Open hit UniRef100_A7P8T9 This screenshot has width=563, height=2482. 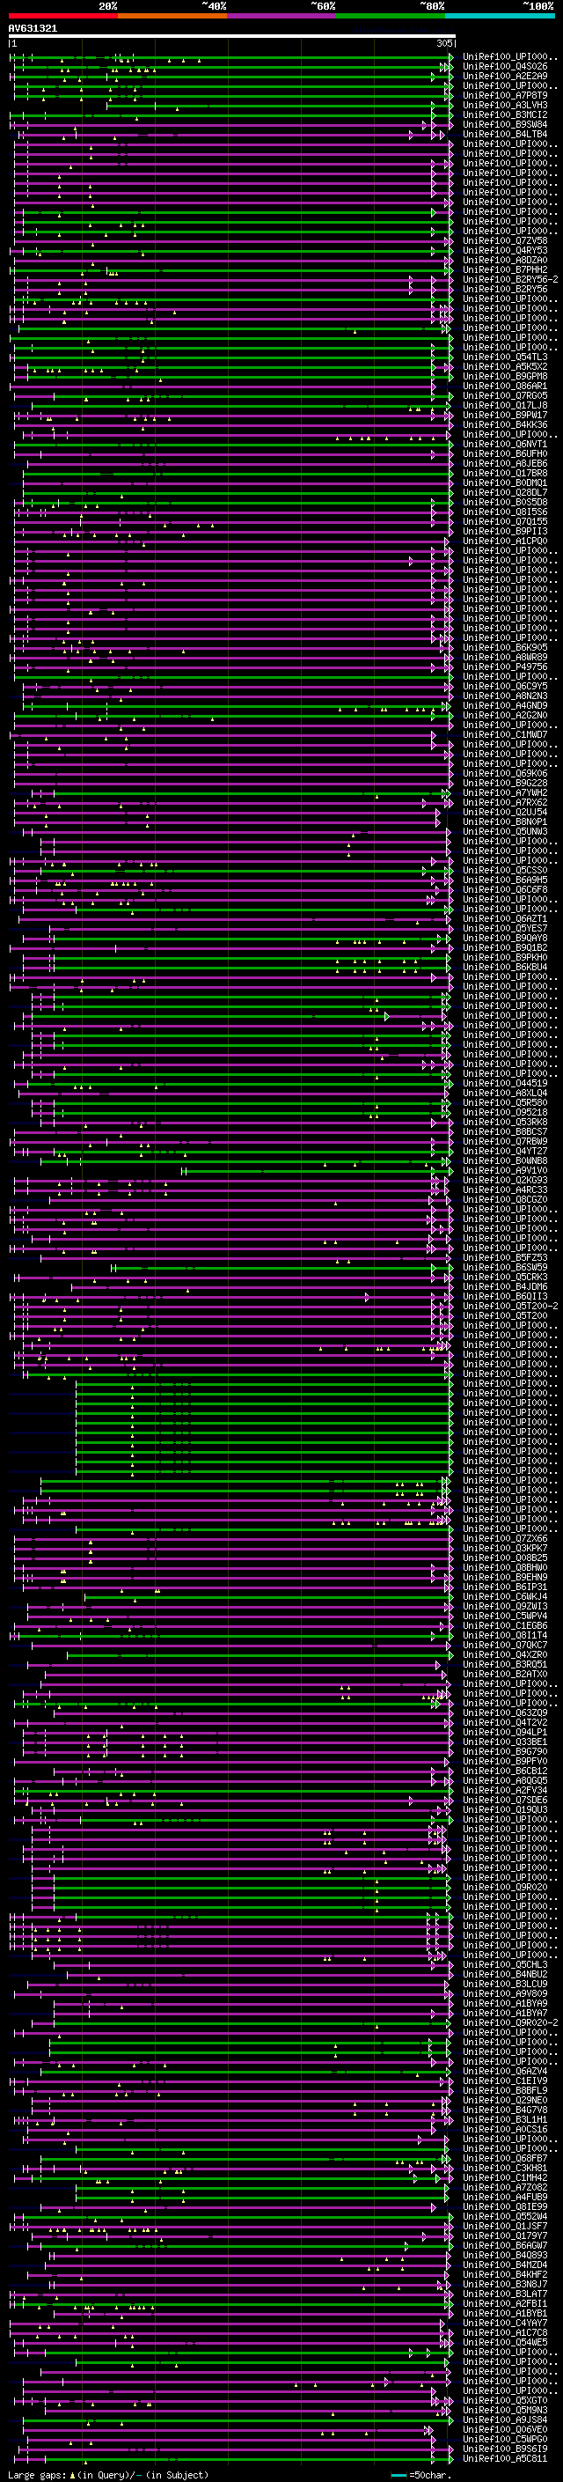coord(505,95)
